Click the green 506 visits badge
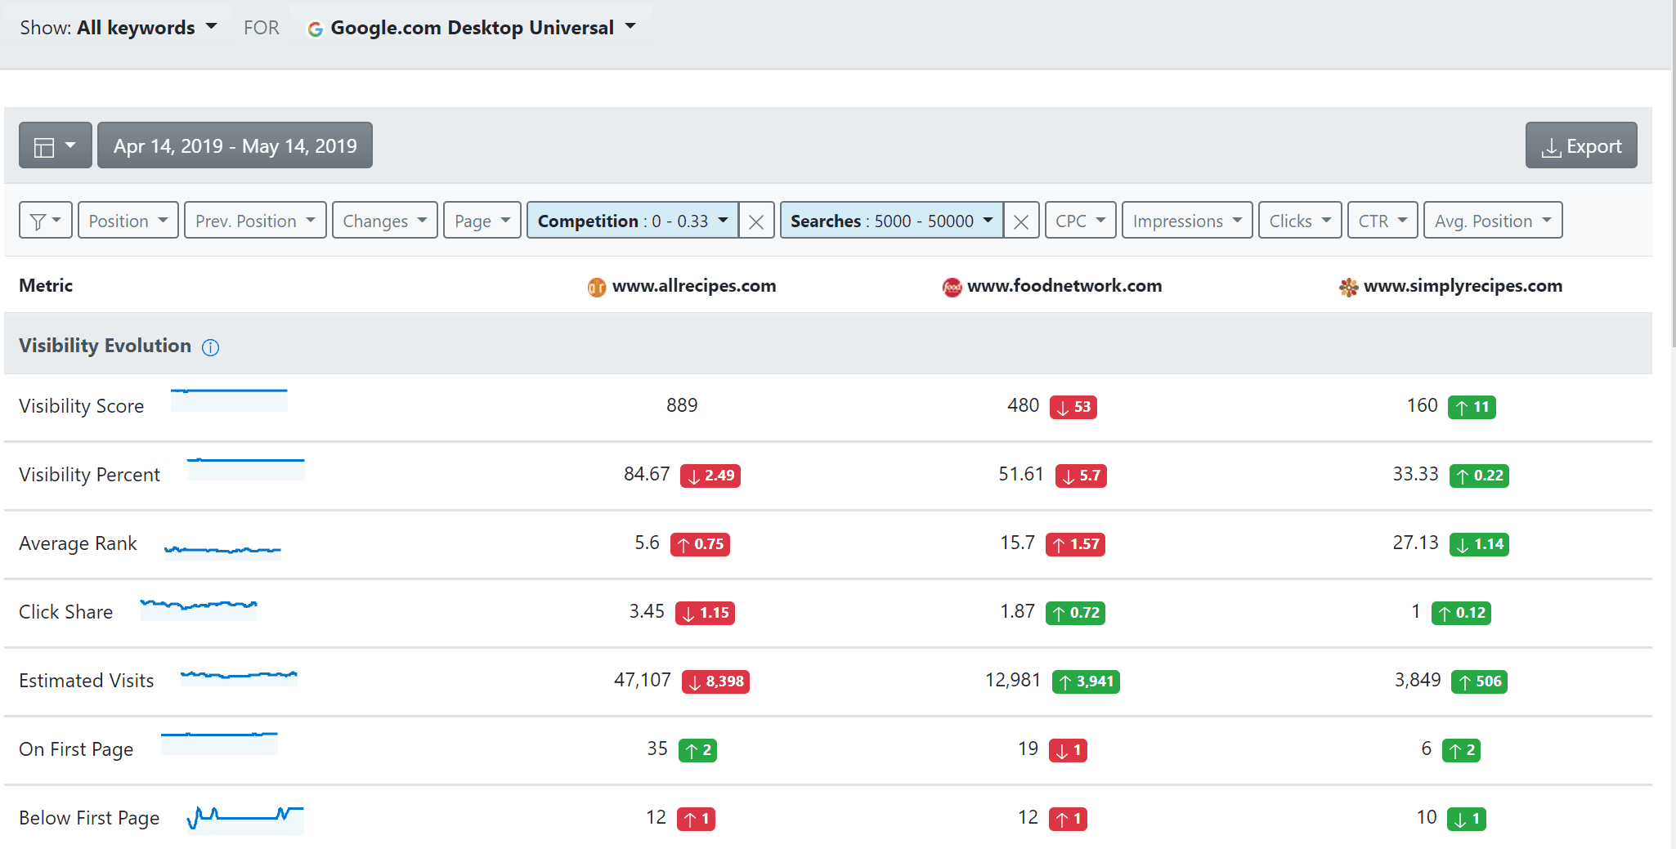 pos(1479,681)
